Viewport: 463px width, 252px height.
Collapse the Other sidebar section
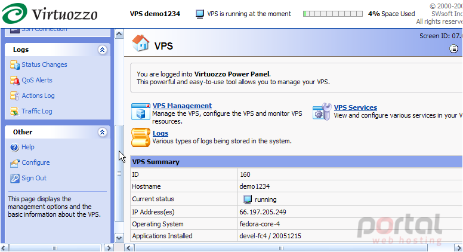pyautogui.click(x=102, y=132)
